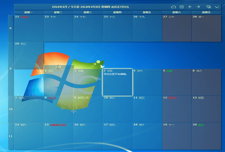Screen dimensions: 225x152
Task: Select March 1 廿三 cell
Action: click(58, 82)
